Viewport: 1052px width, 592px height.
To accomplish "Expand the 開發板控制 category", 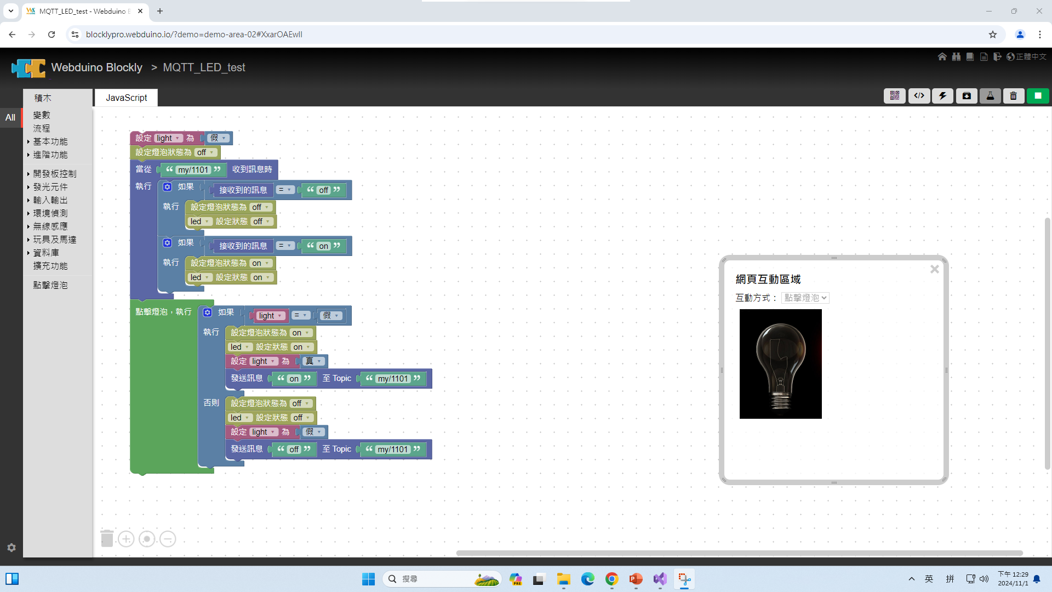I will (54, 174).
